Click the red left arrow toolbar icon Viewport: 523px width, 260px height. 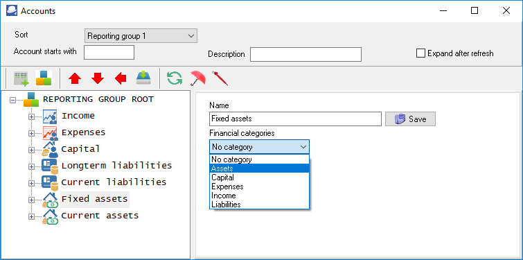(x=121, y=79)
